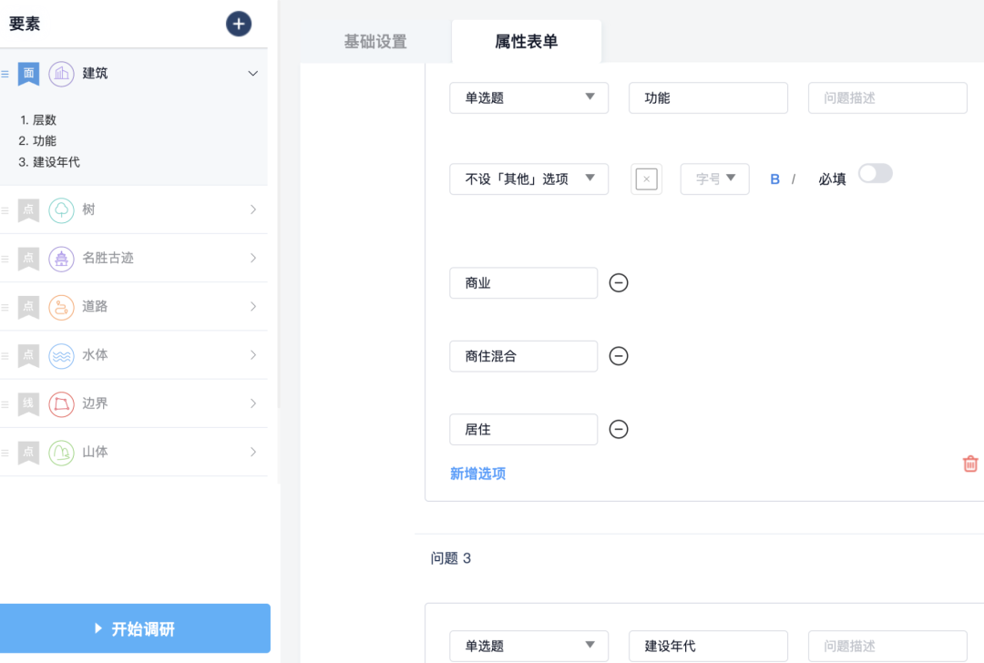Click the 道路 road icon

point(62,307)
